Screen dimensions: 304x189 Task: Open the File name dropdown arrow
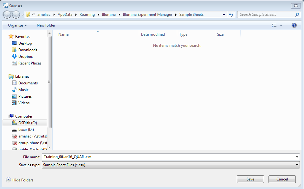coord(297,157)
